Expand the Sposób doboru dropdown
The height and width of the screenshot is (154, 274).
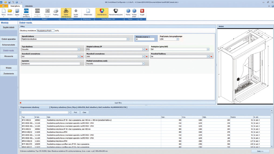(x=128, y=39)
